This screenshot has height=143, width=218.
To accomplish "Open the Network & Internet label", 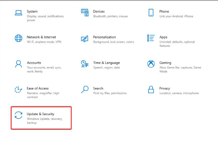I will tap(41, 37).
